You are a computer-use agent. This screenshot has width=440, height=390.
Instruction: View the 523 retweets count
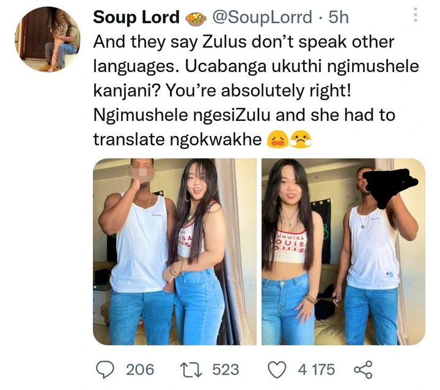tap(226, 369)
